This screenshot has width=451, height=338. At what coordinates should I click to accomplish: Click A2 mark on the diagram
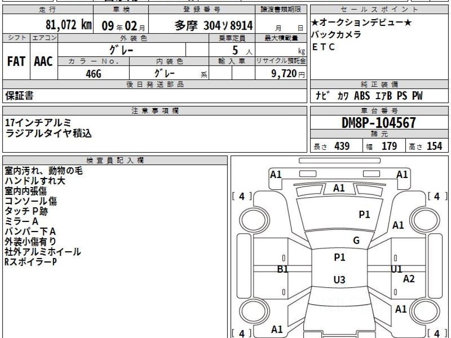tap(409, 279)
